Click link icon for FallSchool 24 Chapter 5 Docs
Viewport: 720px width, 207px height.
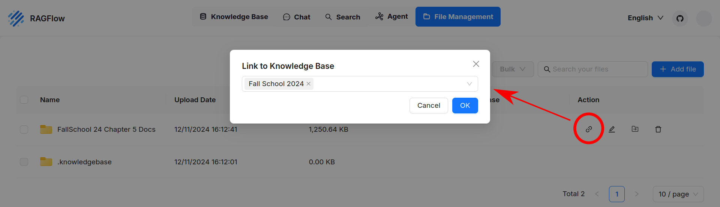click(589, 129)
